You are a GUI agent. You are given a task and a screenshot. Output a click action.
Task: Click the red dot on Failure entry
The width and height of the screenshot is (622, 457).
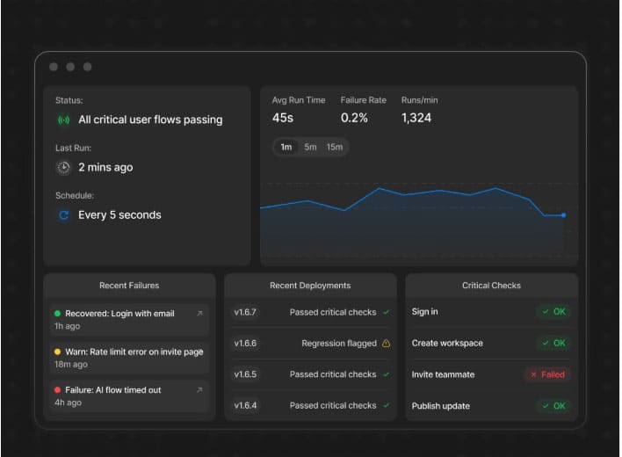(x=57, y=390)
